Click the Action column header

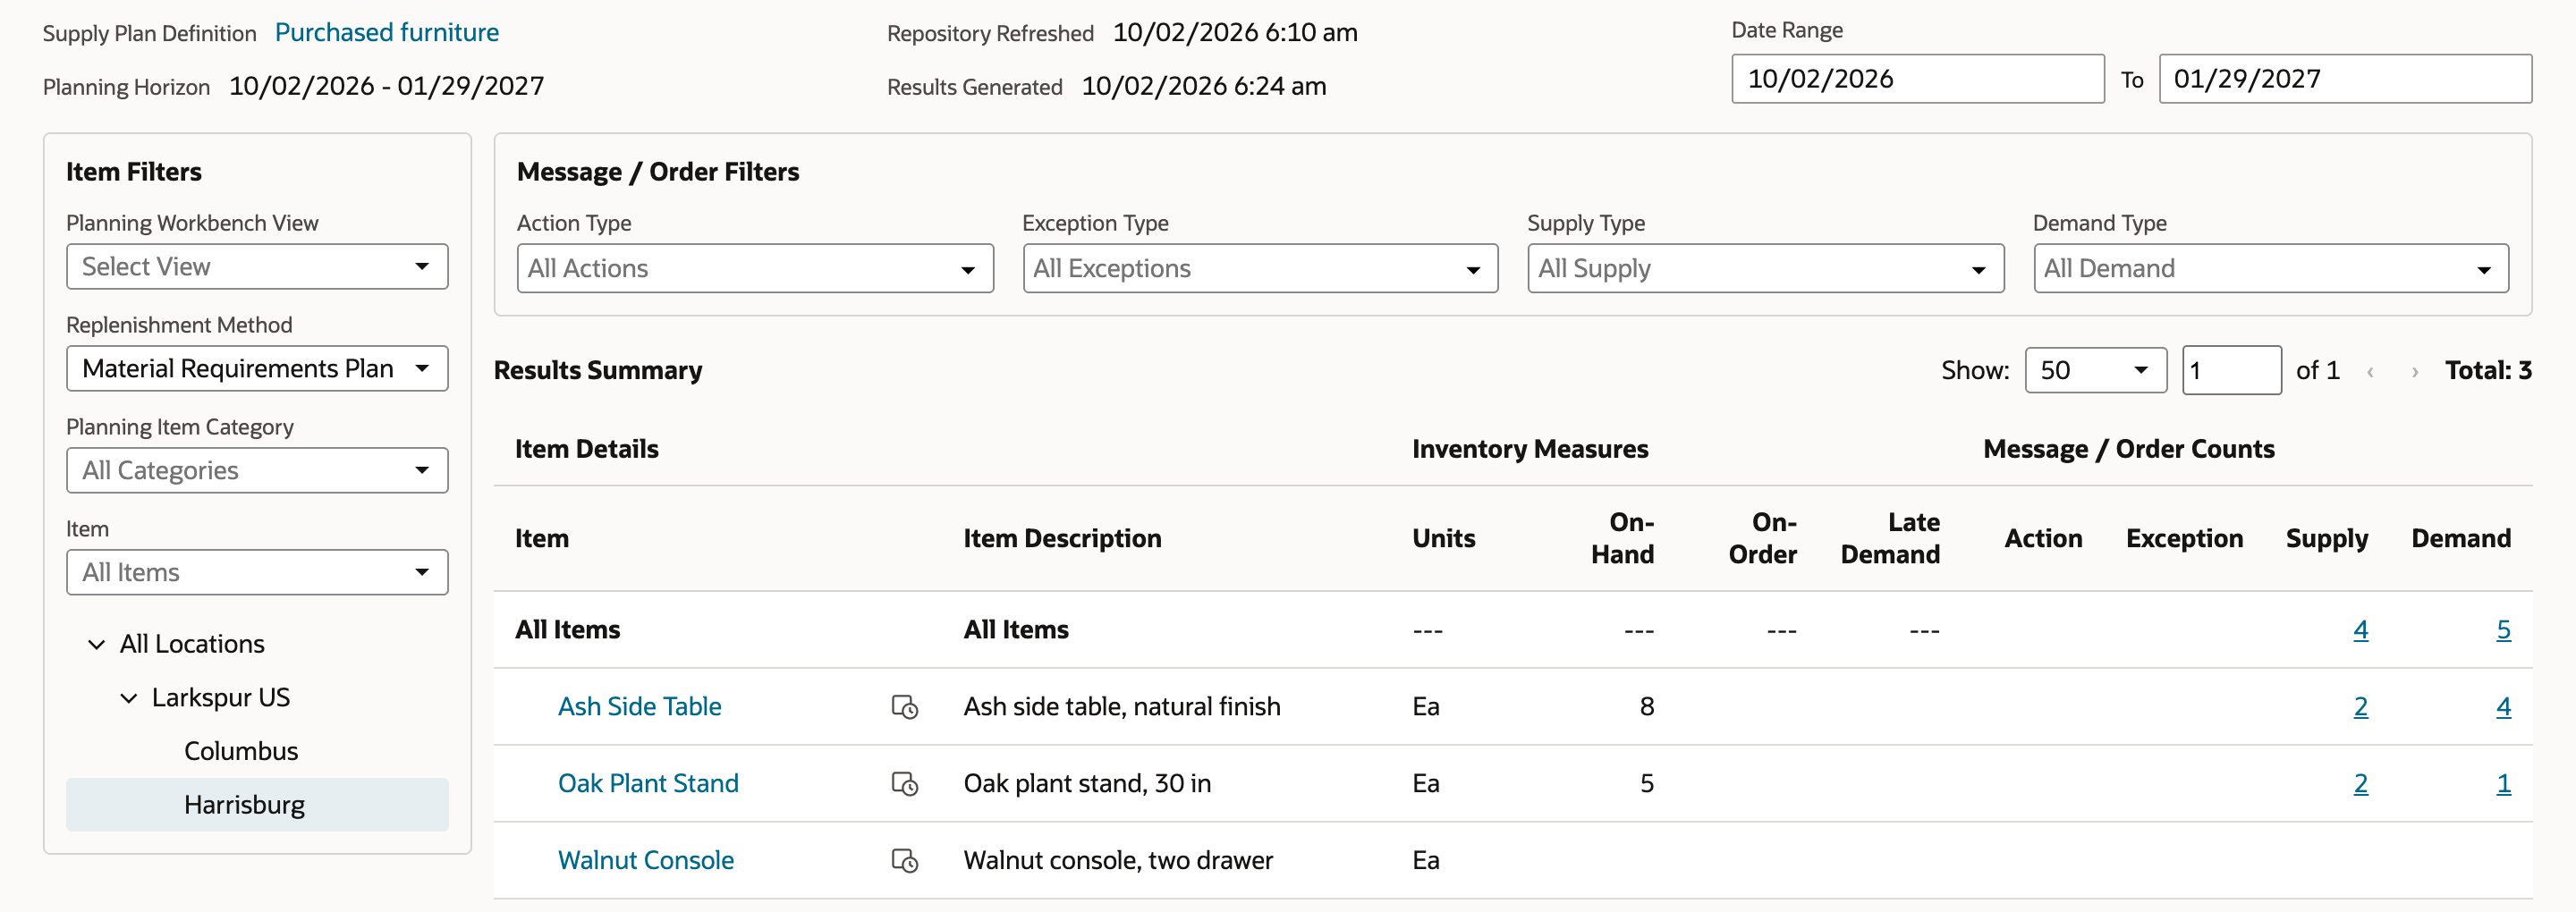pos(2043,539)
